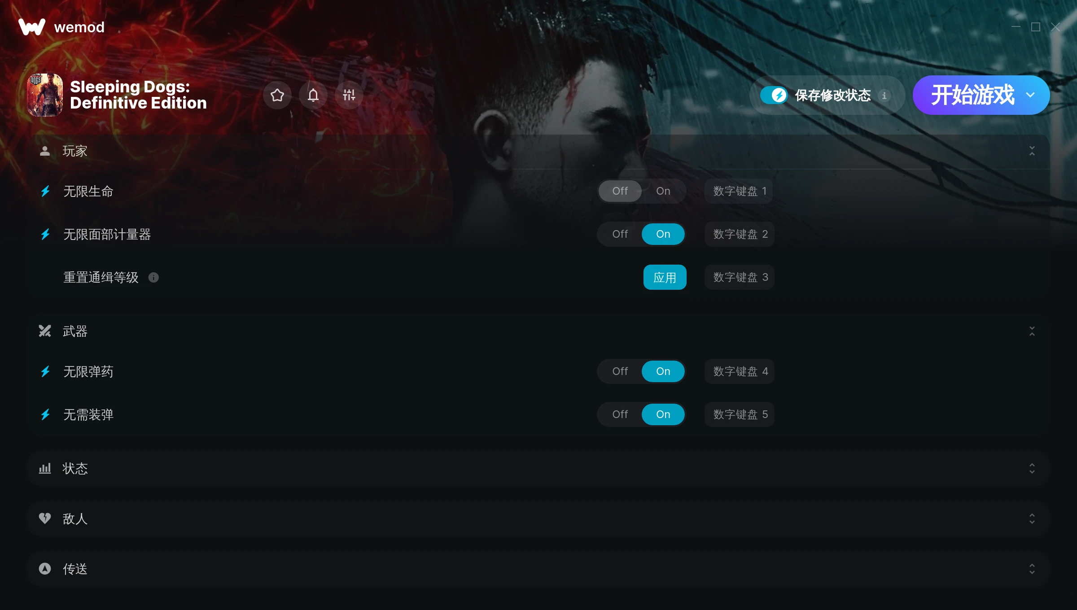Viewport: 1077px width, 610px height.
Task: Click the favorite star icon
Action: (x=277, y=95)
